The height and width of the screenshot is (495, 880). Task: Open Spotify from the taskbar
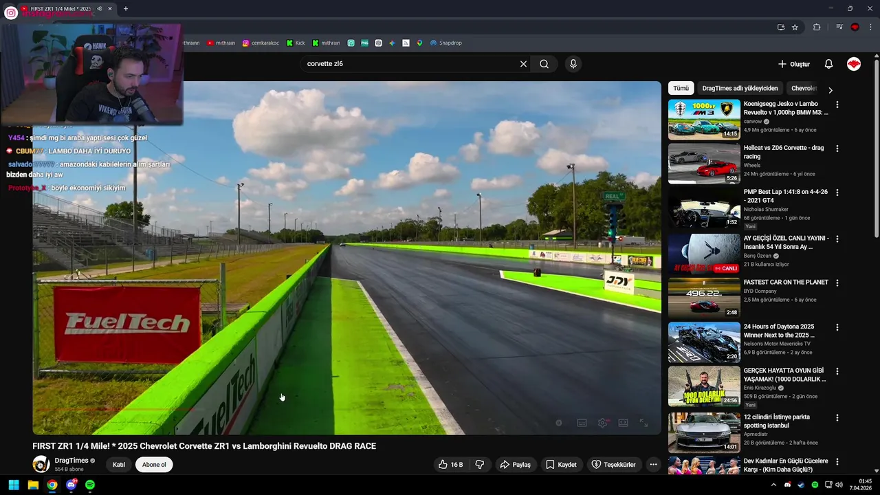(x=90, y=485)
